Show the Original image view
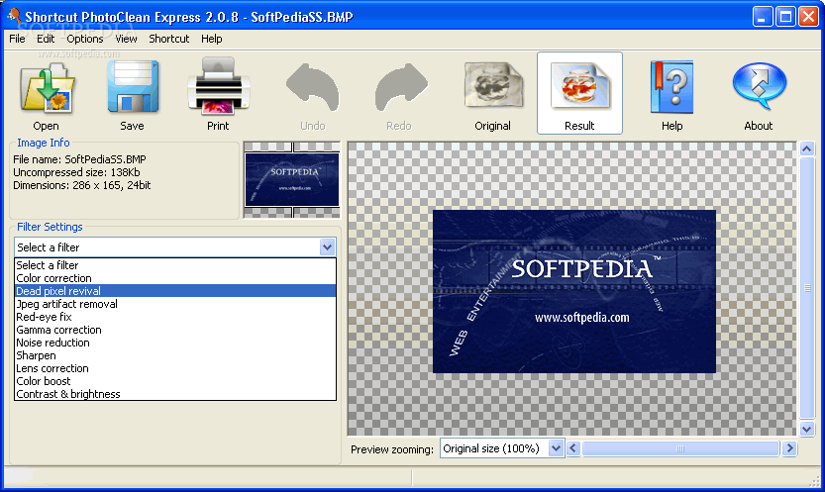 click(x=493, y=86)
